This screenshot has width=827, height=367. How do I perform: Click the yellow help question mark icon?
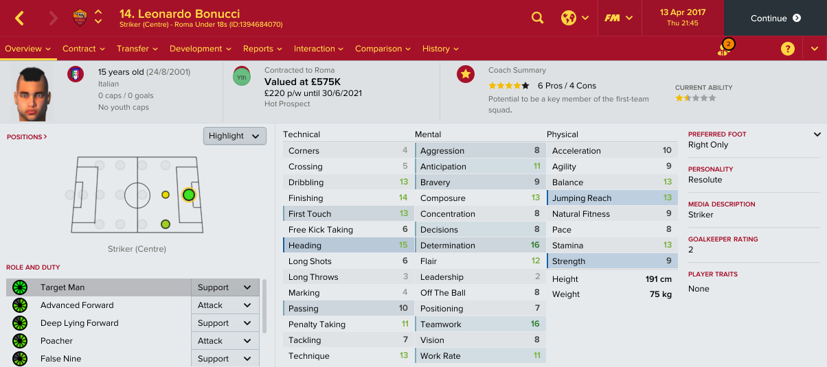pos(788,49)
